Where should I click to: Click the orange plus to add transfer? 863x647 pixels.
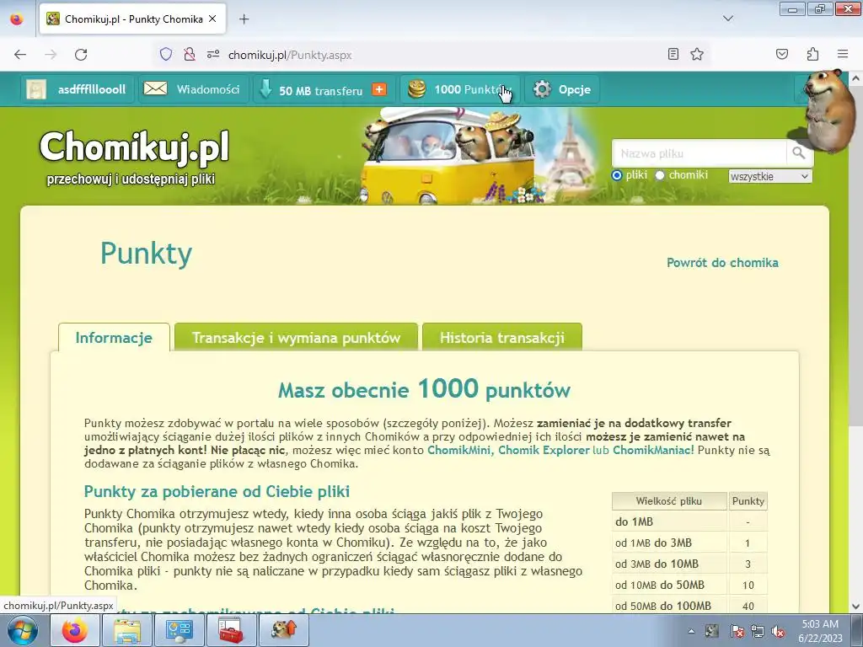point(379,89)
